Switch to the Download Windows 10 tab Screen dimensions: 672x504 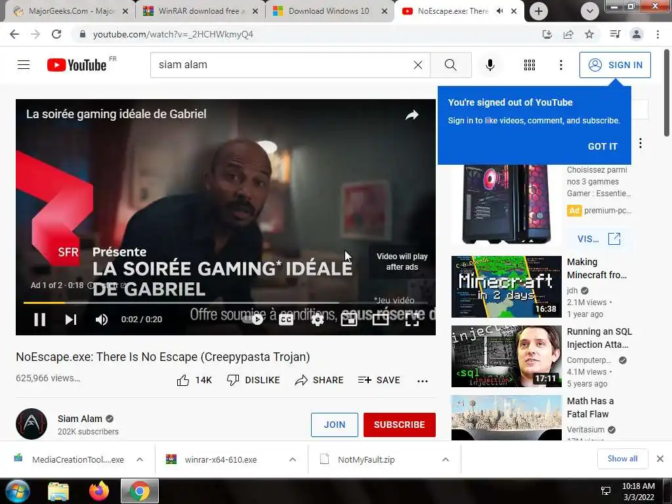(x=330, y=11)
